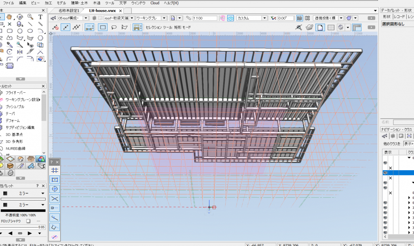The width and height of the screenshot is (414, 246).
Task: Select the Zoom magnifier tool
Action: coord(30,17)
